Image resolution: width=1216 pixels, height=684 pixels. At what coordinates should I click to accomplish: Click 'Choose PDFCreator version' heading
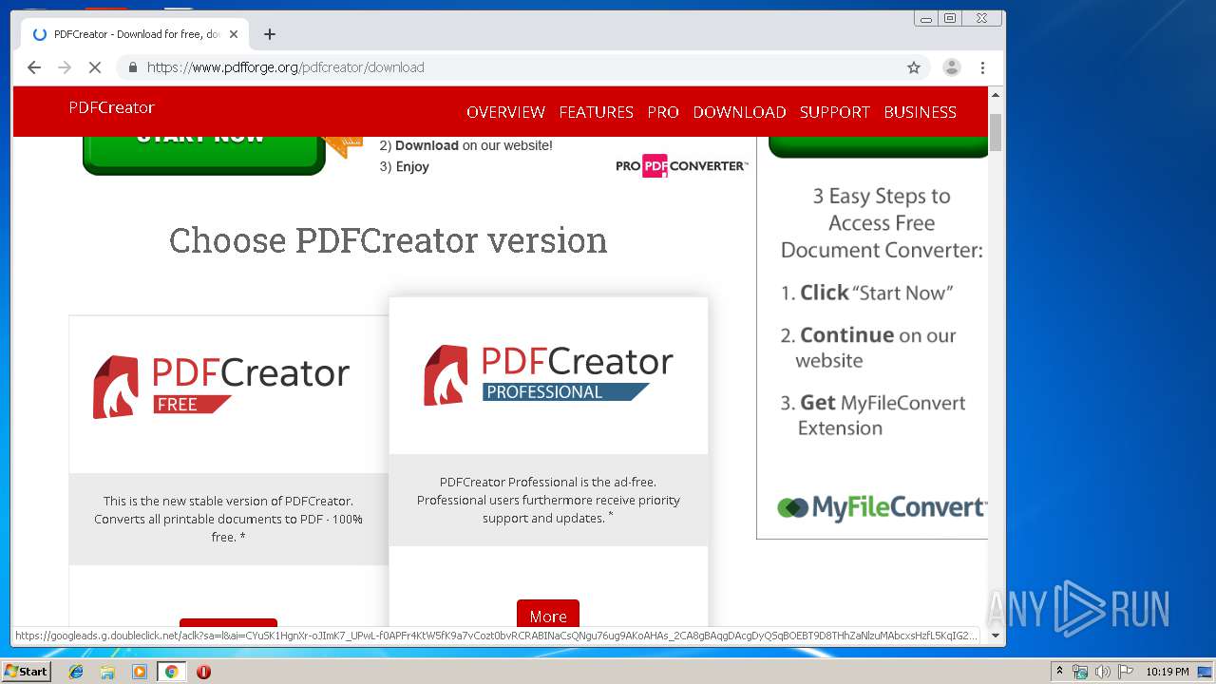(x=388, y=240)
